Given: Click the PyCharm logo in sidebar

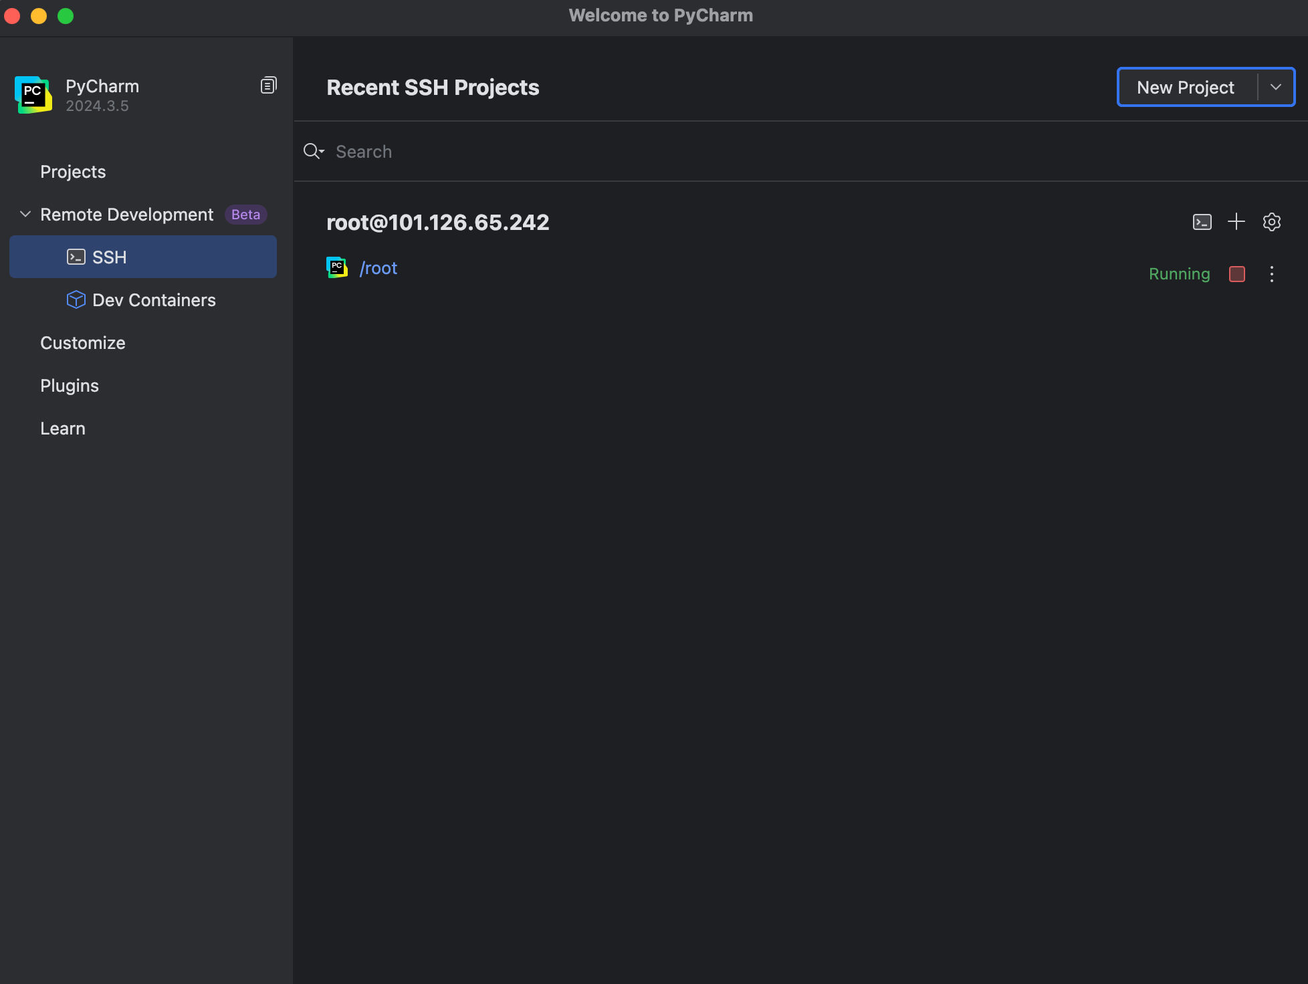Looking at the screenshot, I should 33,95.
